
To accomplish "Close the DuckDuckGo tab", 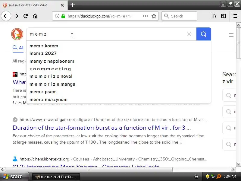I will pos(62,5).
